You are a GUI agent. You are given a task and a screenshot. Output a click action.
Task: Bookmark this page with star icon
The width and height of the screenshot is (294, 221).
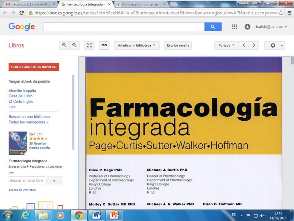281,13
